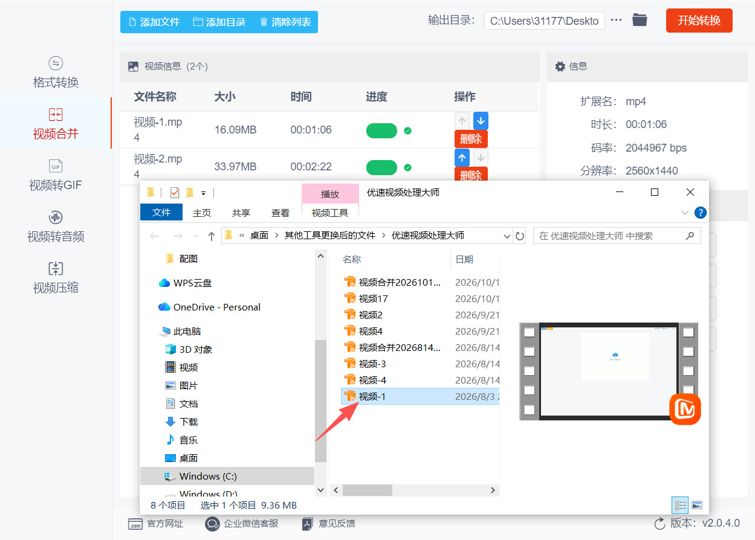Open the quick access toolbar dropdown arrow

pos(203,193)
